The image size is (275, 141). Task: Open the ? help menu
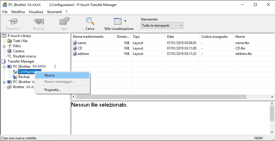pos(67,12)
